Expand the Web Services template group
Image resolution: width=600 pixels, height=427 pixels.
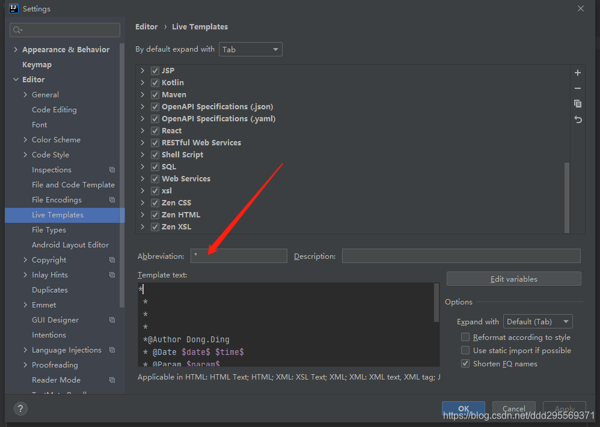(x=142, y=178)
